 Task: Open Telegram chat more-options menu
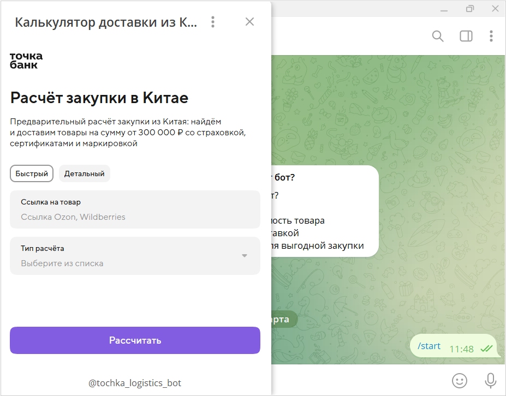click(x=491, y=36)
